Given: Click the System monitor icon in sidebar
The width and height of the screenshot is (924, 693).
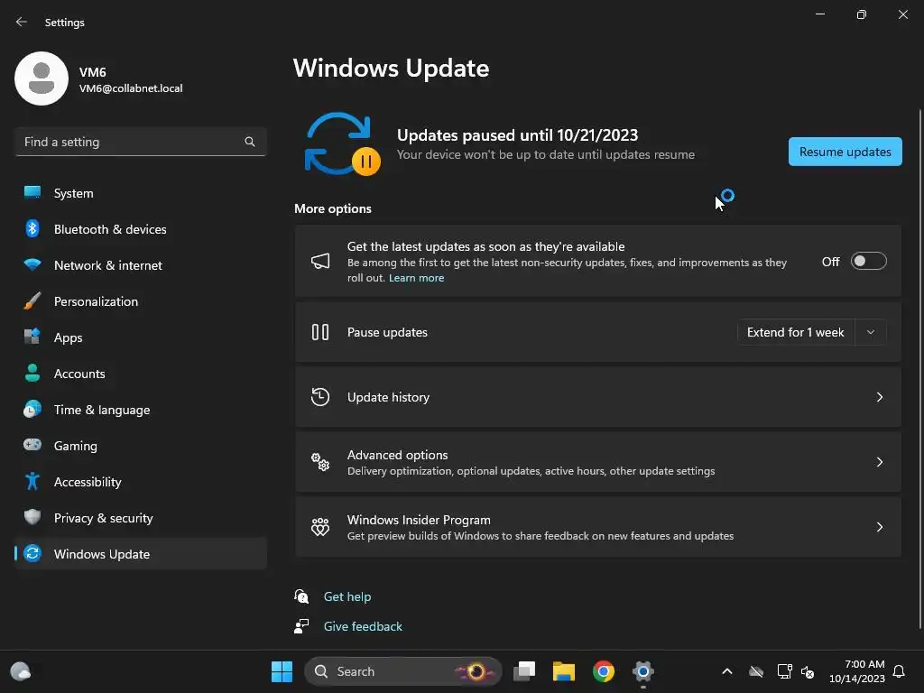Looking at the screenshot, I should pyautogui.click(x=32, y=193).
